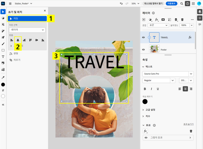Viewport: 203px width, 149px height.
Task: Open the apps grid icon
Action: pyautogui.click(x=193, y=4)
